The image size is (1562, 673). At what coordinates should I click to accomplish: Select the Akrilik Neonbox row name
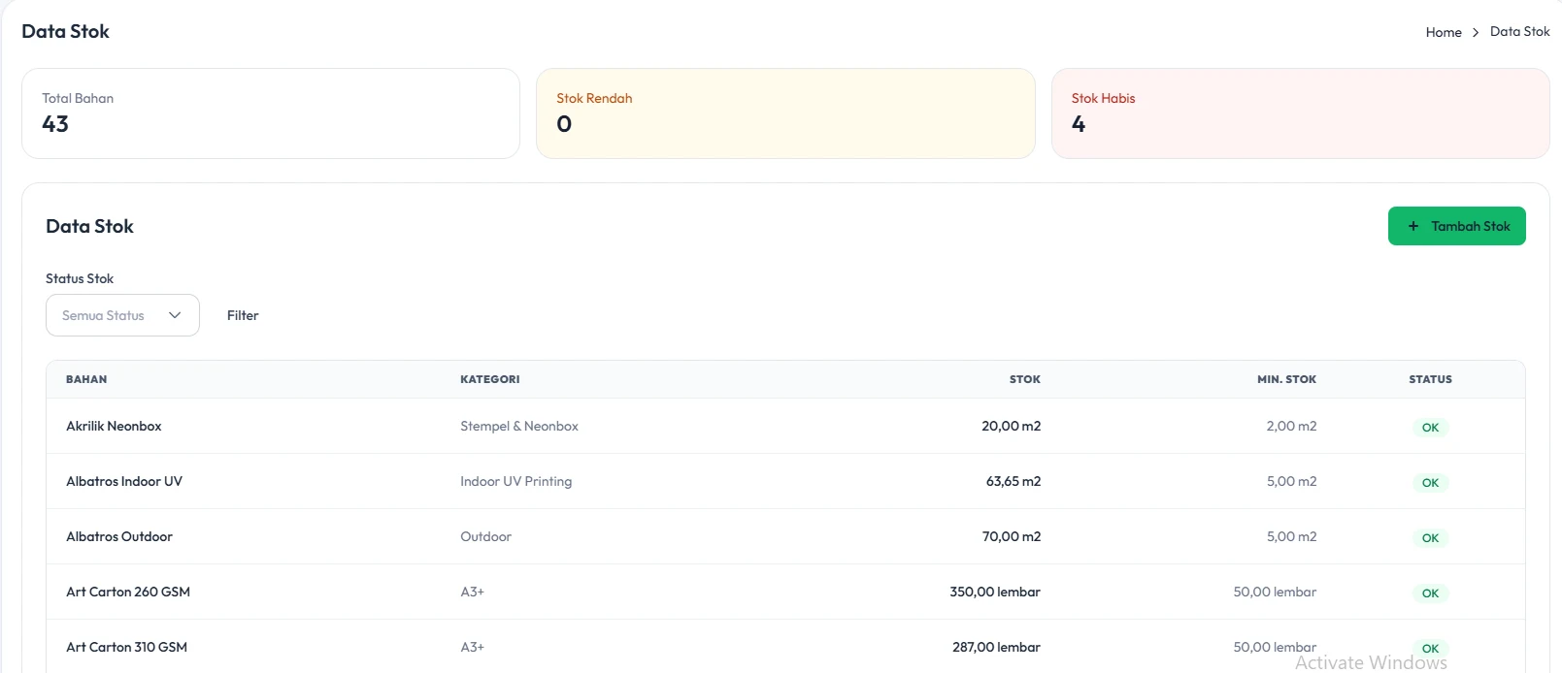(114, 426)
